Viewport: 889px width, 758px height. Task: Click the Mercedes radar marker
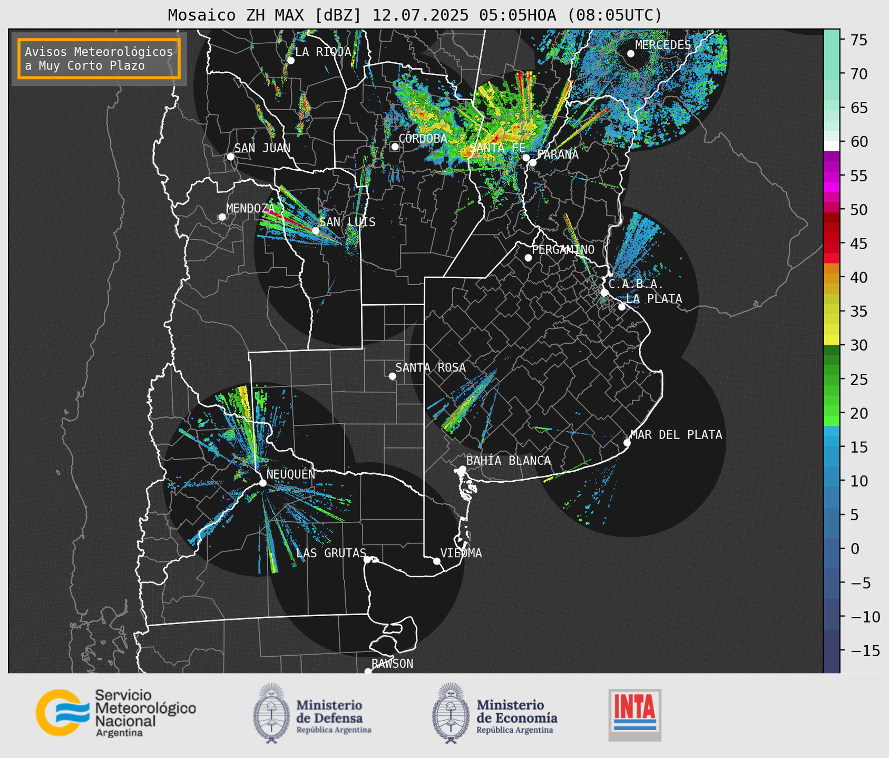tap(630, 54)
